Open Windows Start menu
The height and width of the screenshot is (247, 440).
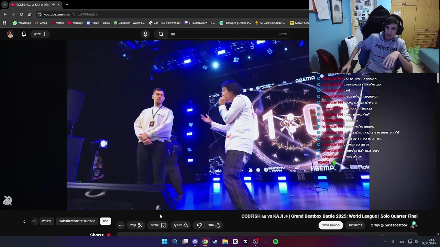click(165, 242)
